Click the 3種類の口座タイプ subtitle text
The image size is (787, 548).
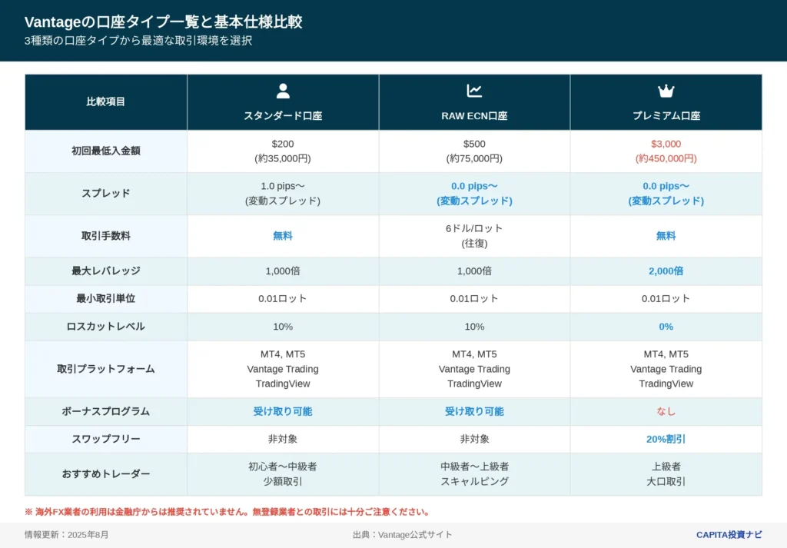pyautogui.click(x=138, y=41)
